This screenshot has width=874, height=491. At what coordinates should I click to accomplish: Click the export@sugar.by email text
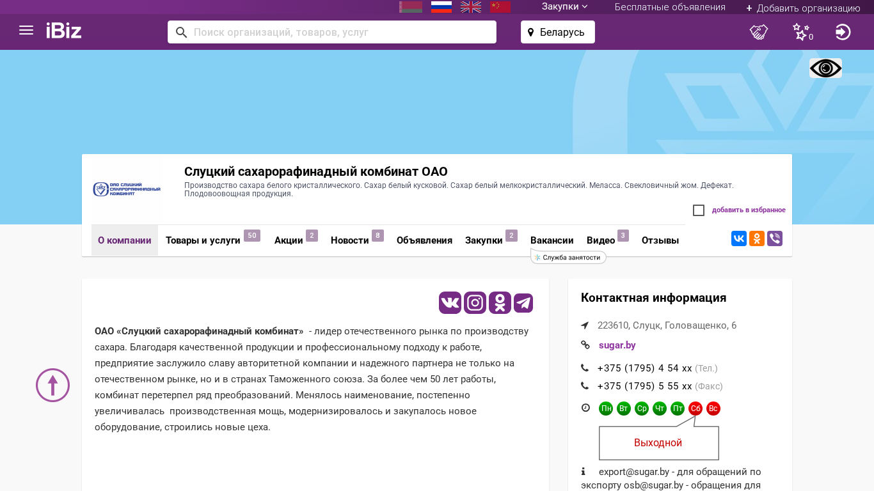tap(634, 472)
